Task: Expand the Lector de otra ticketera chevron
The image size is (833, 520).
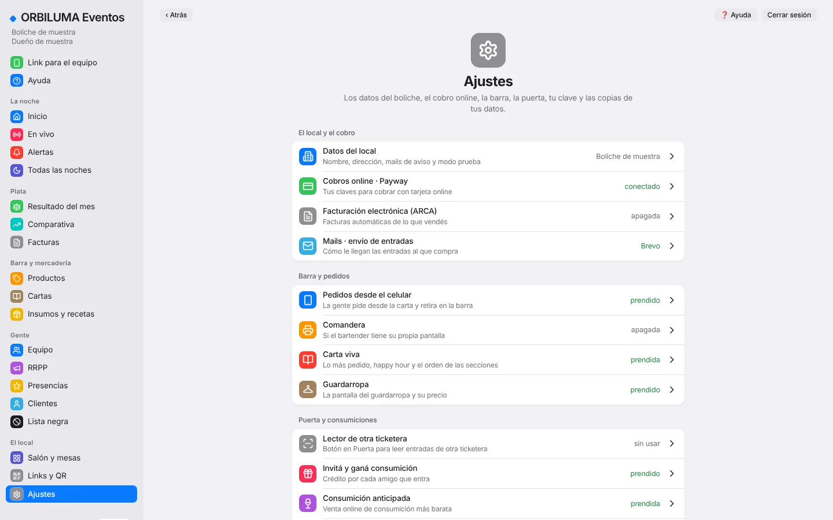Action: coord(672,444)
